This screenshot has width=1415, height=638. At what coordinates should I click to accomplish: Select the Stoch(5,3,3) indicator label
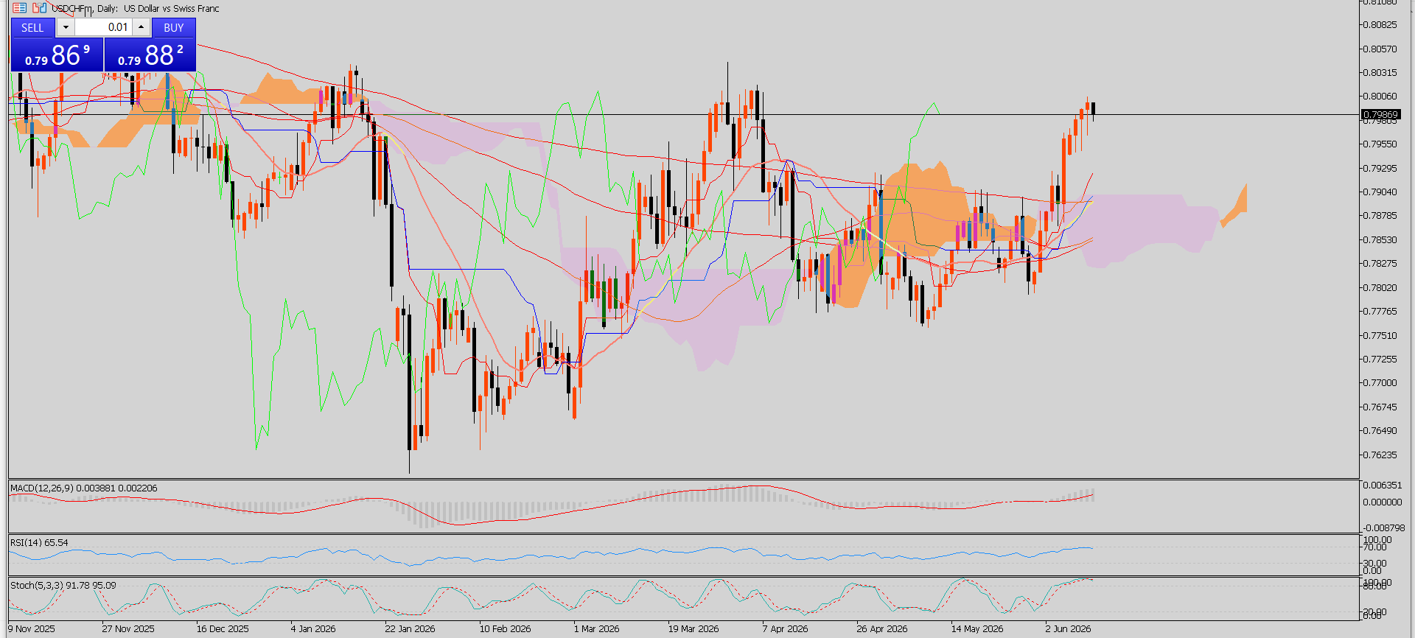pos(63,585)
